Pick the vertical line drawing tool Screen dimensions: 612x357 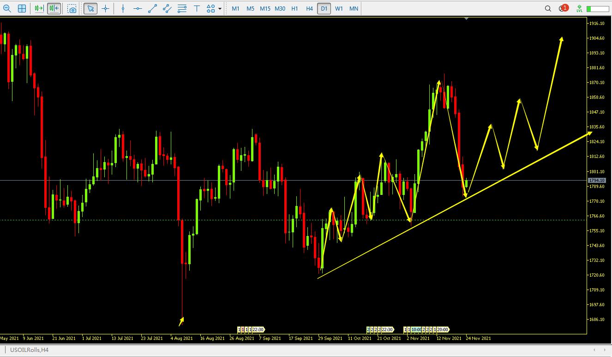pos(123,8)
